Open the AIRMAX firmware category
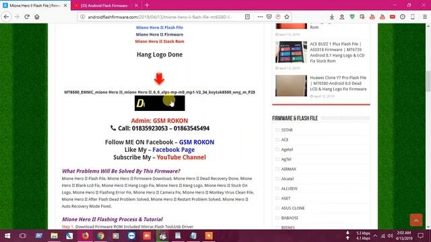The height and width of the screenshot is (242, 431). pos(289,169)
